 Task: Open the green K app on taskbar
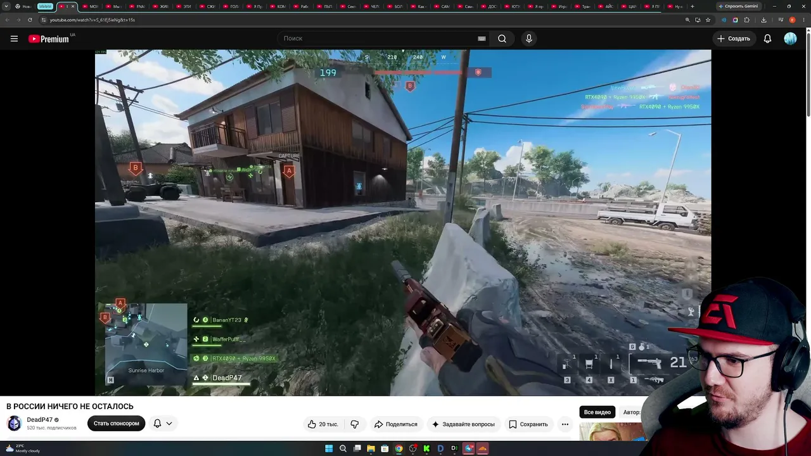tap(426, 448)
